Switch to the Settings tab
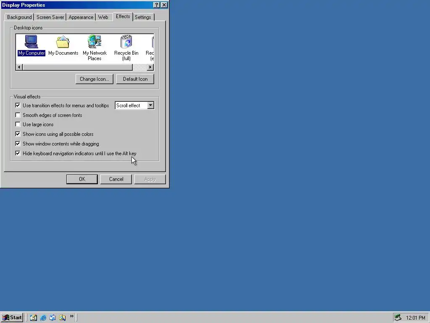The height and width of the screenshot is (323, 430). pyautogui.click(x=143, y=17)
